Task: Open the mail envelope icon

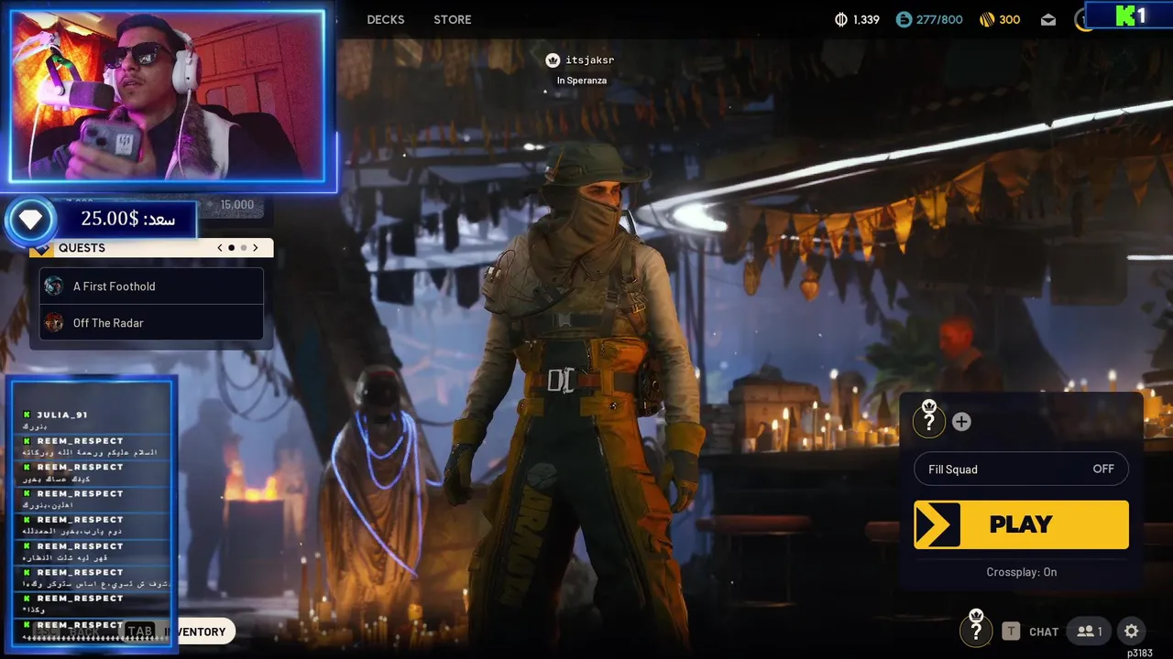Action: pyautogui.click(x=1048, y=20)
